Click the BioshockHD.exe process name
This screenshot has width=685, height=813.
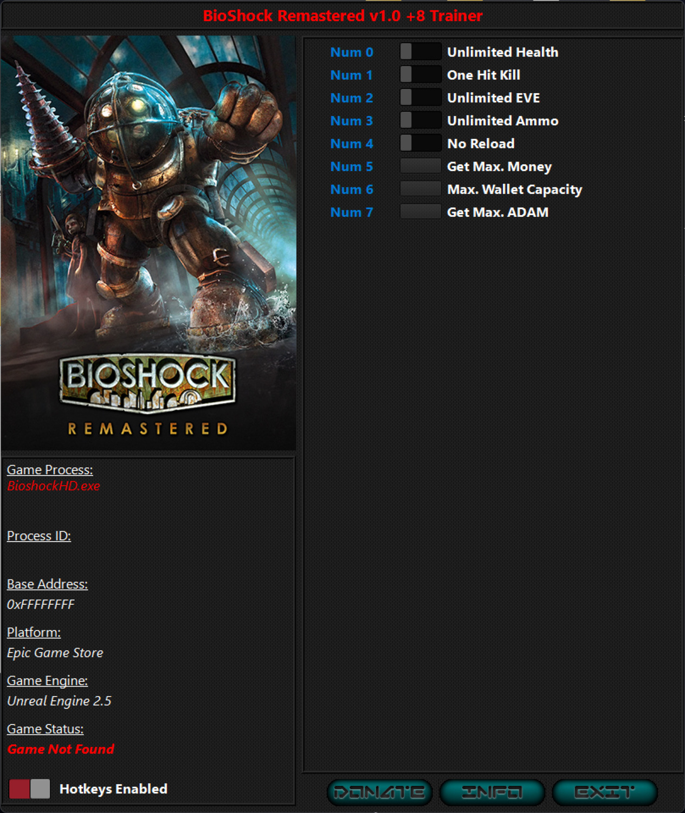53,486
